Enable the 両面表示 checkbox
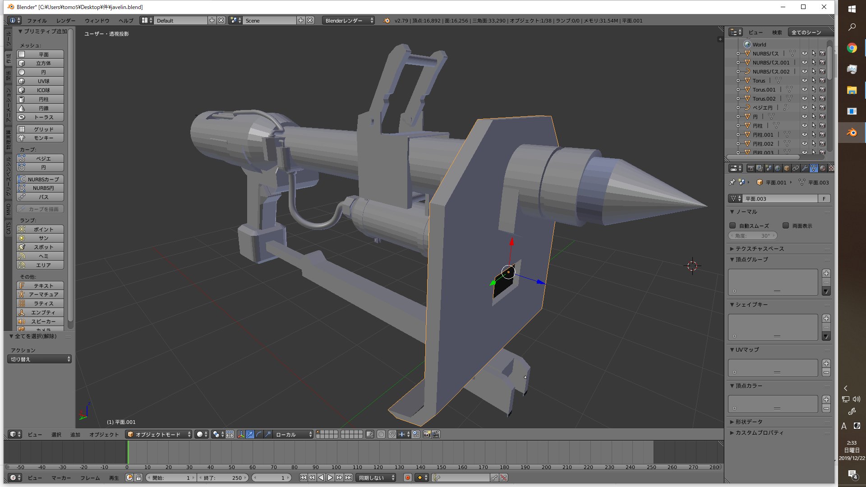 (786, 225)
